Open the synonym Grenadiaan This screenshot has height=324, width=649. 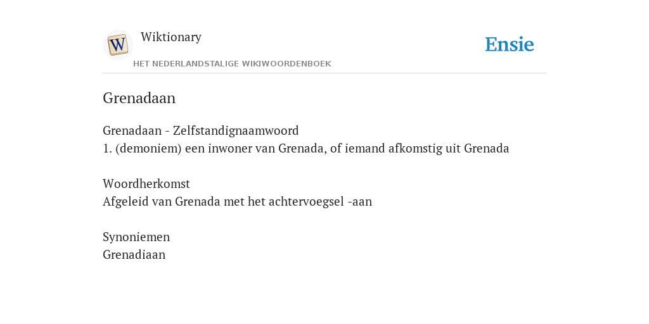click(x=134, y=254)
